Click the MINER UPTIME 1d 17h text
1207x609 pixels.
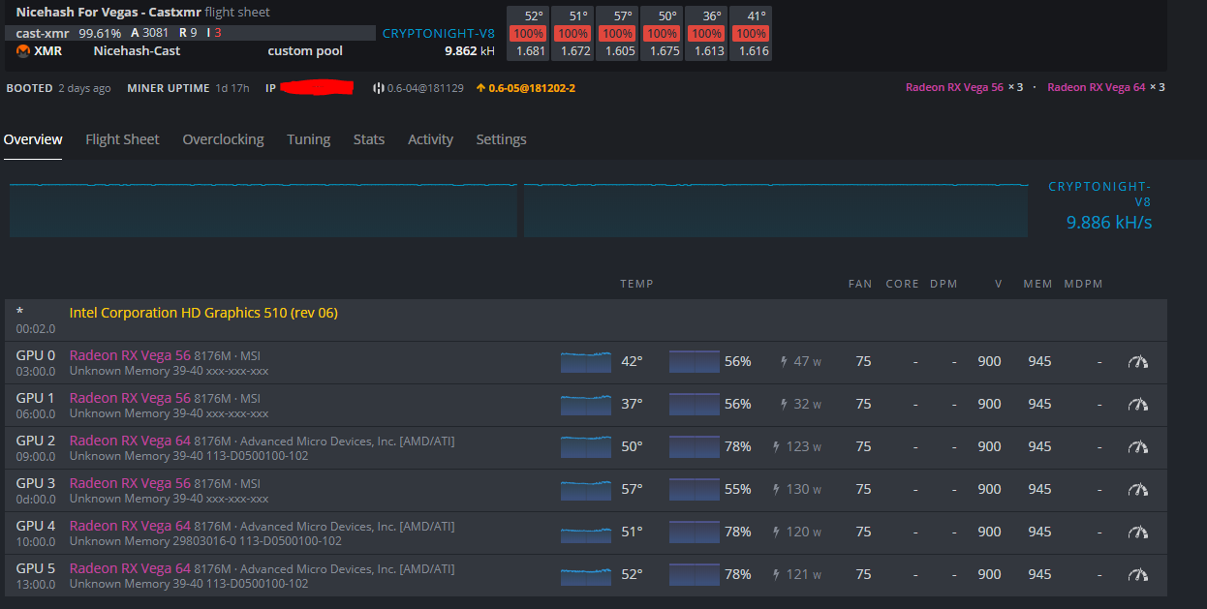(188, 88)
